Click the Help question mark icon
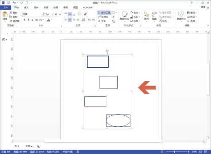 [x=192, y=3]
